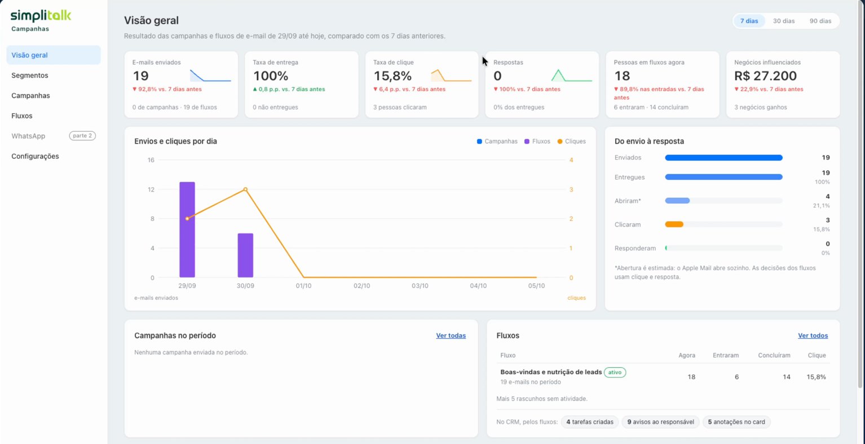865x444 pixels.
Task: Click 'Nenhuma campanha enviada no período.' text
Action: [191, 353]
